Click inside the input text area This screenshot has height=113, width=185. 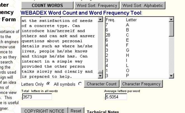[60, 48]
